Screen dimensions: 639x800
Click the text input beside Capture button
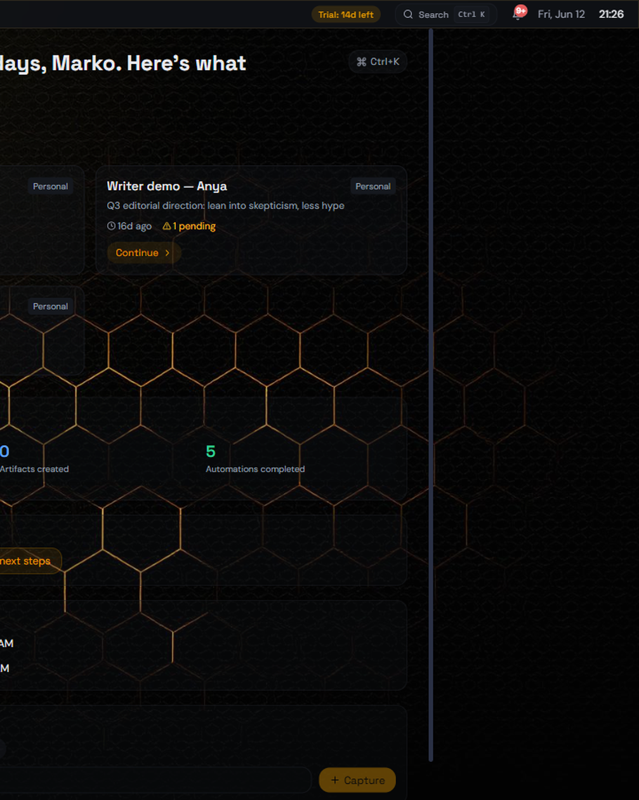pos(155,780)
